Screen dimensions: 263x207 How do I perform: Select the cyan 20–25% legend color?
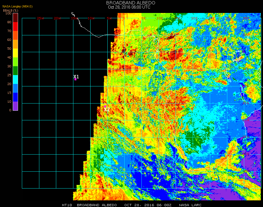pos(16,79)
